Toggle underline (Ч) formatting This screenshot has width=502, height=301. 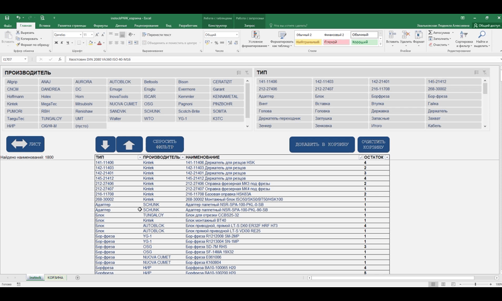68,43
